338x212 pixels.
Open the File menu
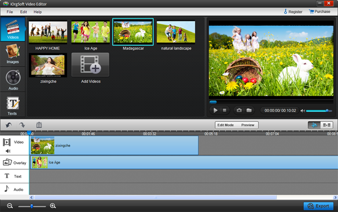point(10,12)
